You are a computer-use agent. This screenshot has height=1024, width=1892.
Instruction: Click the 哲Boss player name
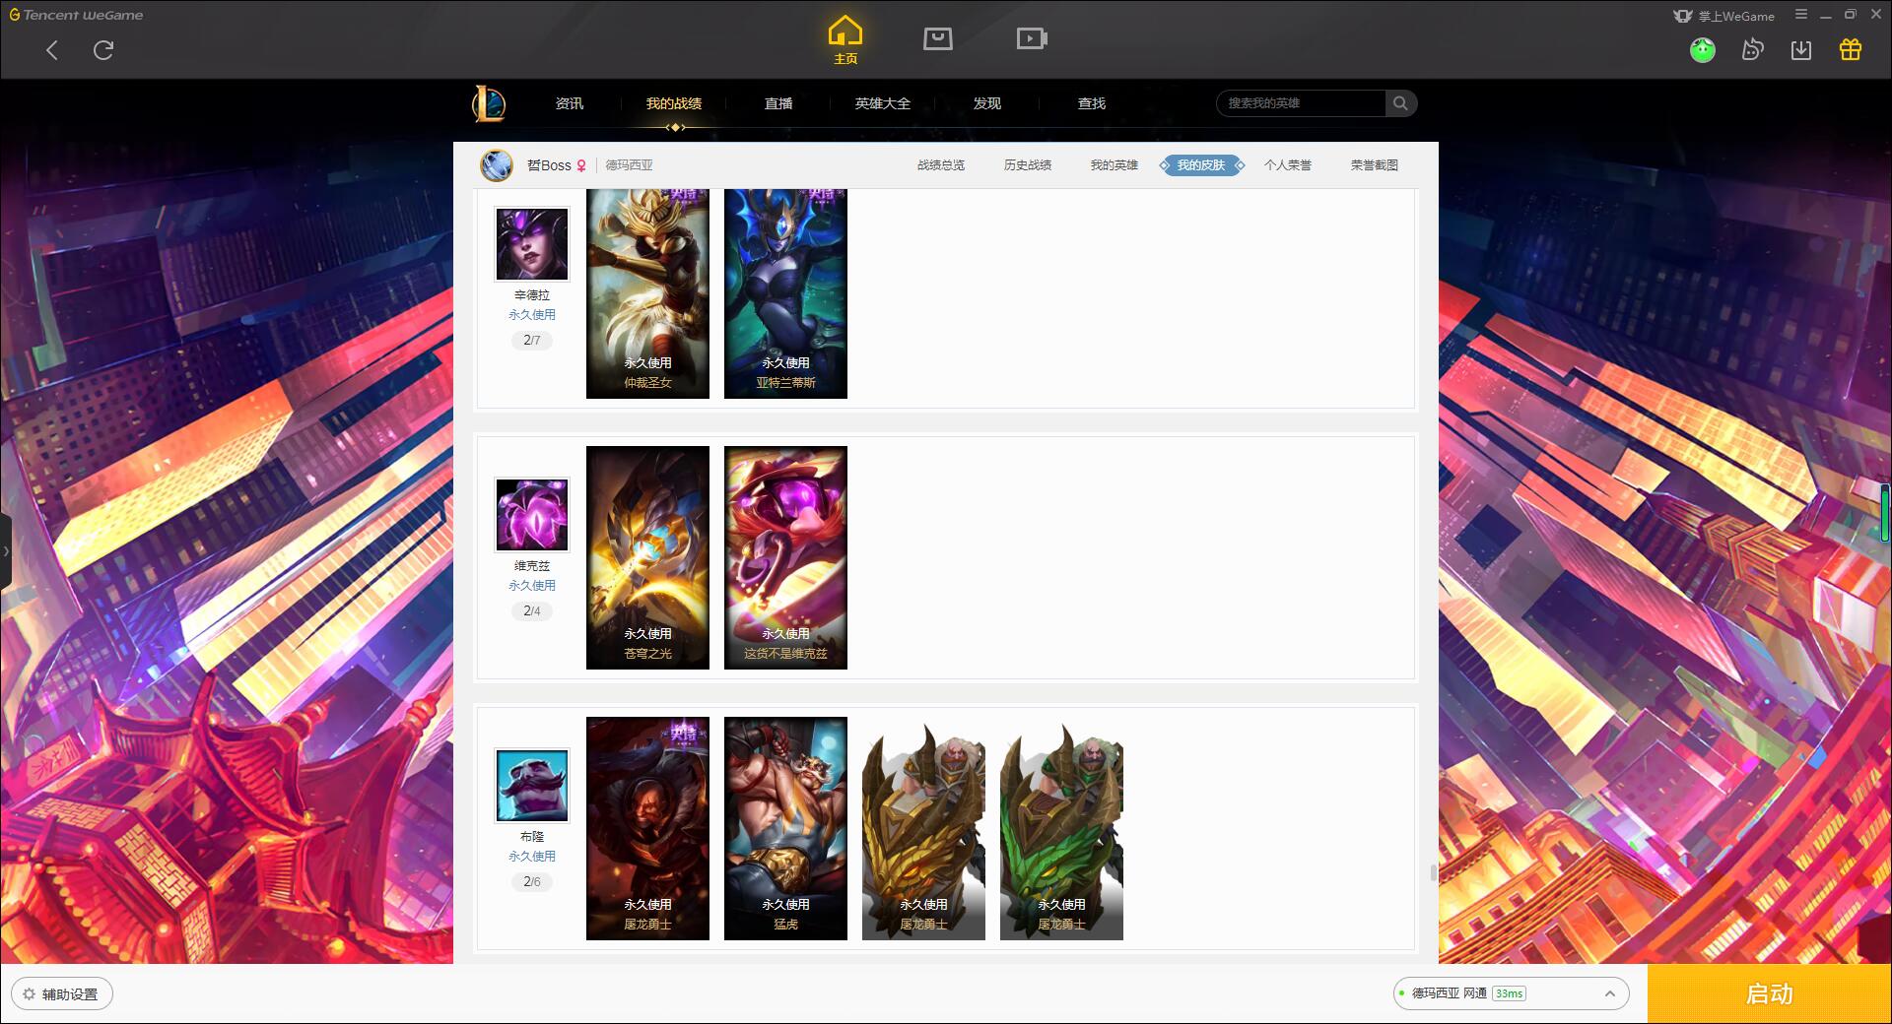(x=549, y=165)
